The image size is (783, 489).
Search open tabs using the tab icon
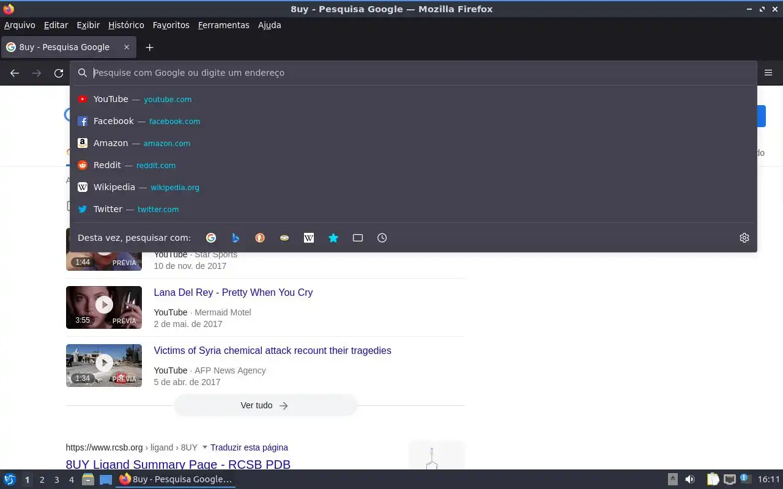click(x=358, y=238)
